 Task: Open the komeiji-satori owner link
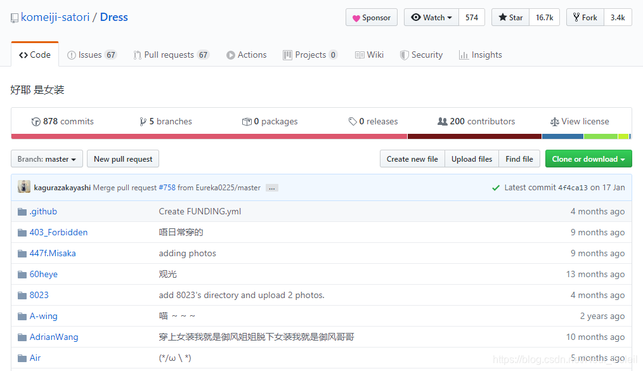click(x=55, y=17)
